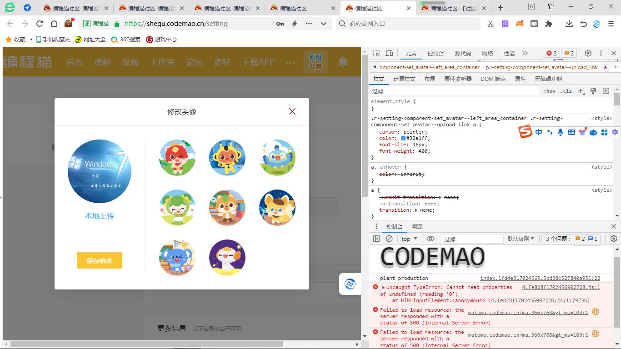The width and height of the screenshot is (621, 349).
Task: Click the 本地上传 upload link
Action: point(100,216)
